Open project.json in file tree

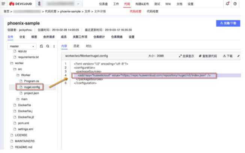pyautogui.click(x=32, y=93)
